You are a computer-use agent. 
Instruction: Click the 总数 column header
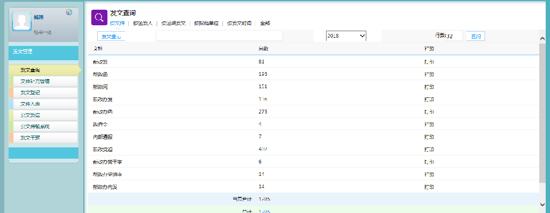click(x=263, y=49)
